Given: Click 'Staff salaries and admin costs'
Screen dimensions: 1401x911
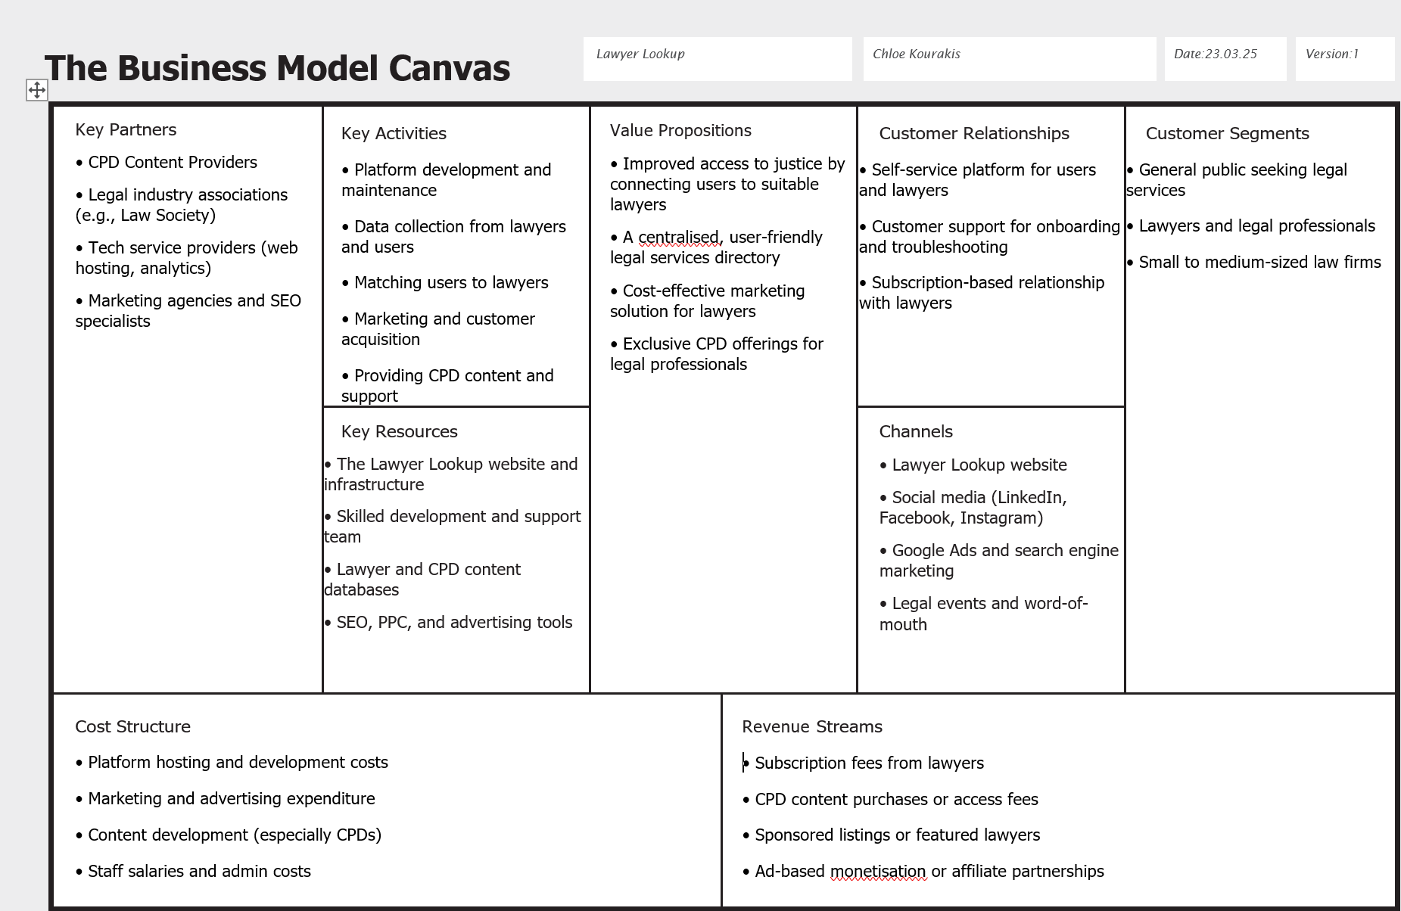Looking at the screenshot, I should tap(193, 871).
